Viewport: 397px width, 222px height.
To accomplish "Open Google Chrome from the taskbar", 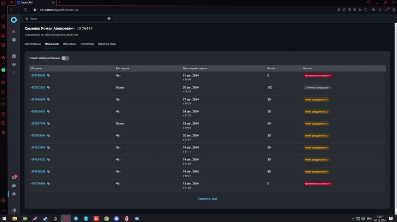I will point(106,219).
